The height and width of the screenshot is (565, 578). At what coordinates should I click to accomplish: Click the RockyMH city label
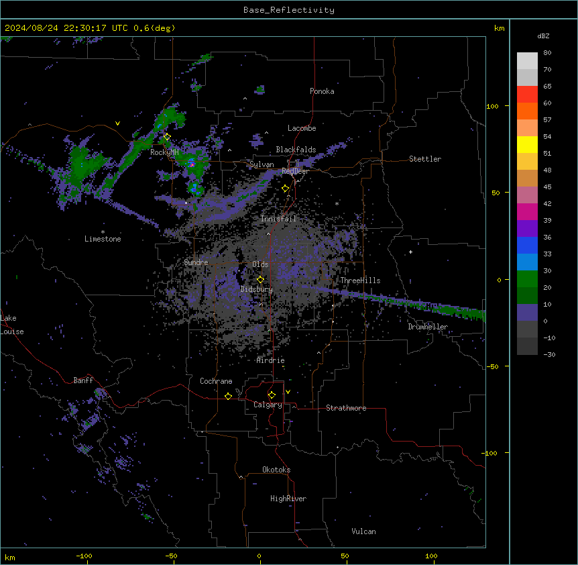(x=164, y=152)
